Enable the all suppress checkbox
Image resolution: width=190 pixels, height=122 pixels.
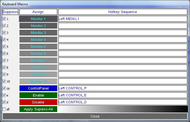click(x=4, y=109)
